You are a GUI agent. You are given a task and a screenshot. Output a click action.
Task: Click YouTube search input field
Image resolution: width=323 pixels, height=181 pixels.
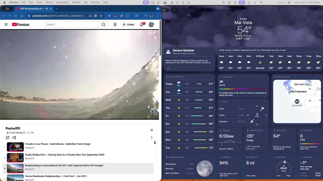click(71, 24)
